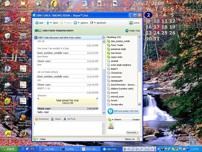Click the Personalise button
Screen dimensions: 202x152
(x=133, y=132)
